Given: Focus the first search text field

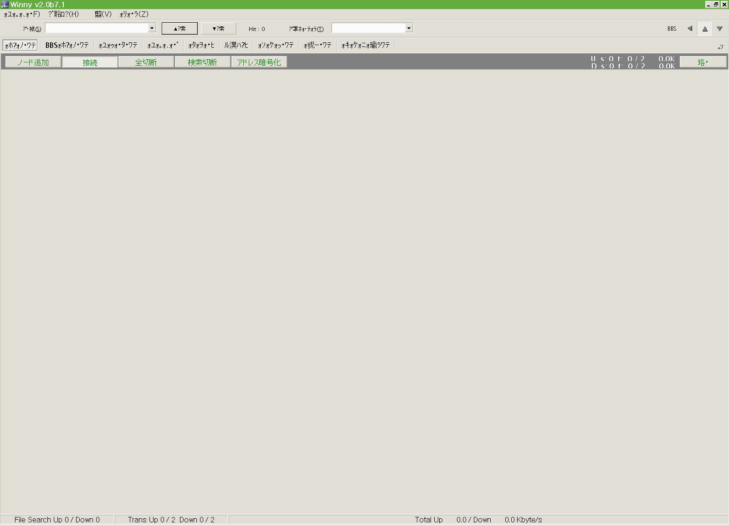Looking at the screenshot, I should click(x=97, y=28).
